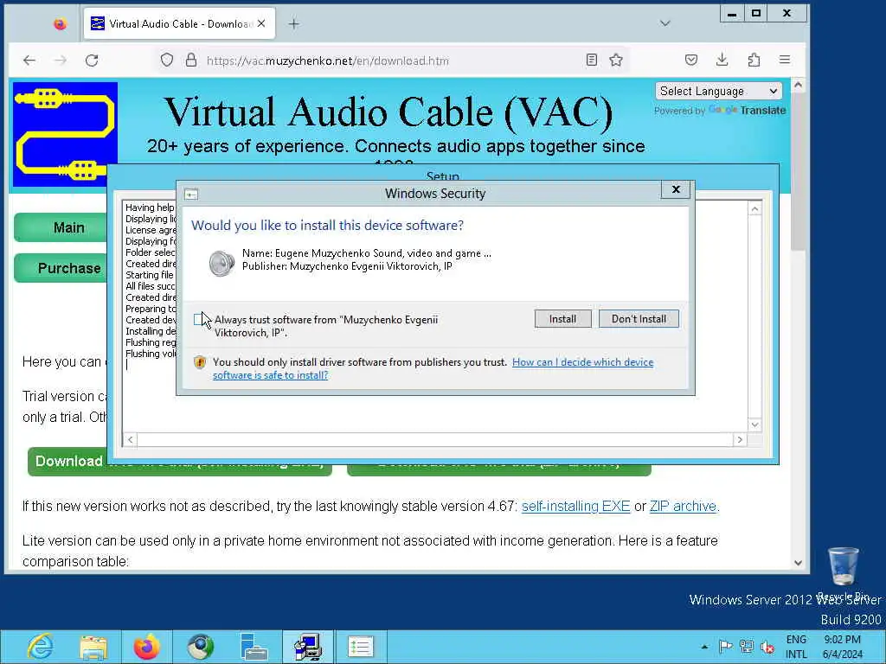This screenshot has width=886, height=664.
Task: Click the Windows Security title bar icon
Action: tap(191, 195)
